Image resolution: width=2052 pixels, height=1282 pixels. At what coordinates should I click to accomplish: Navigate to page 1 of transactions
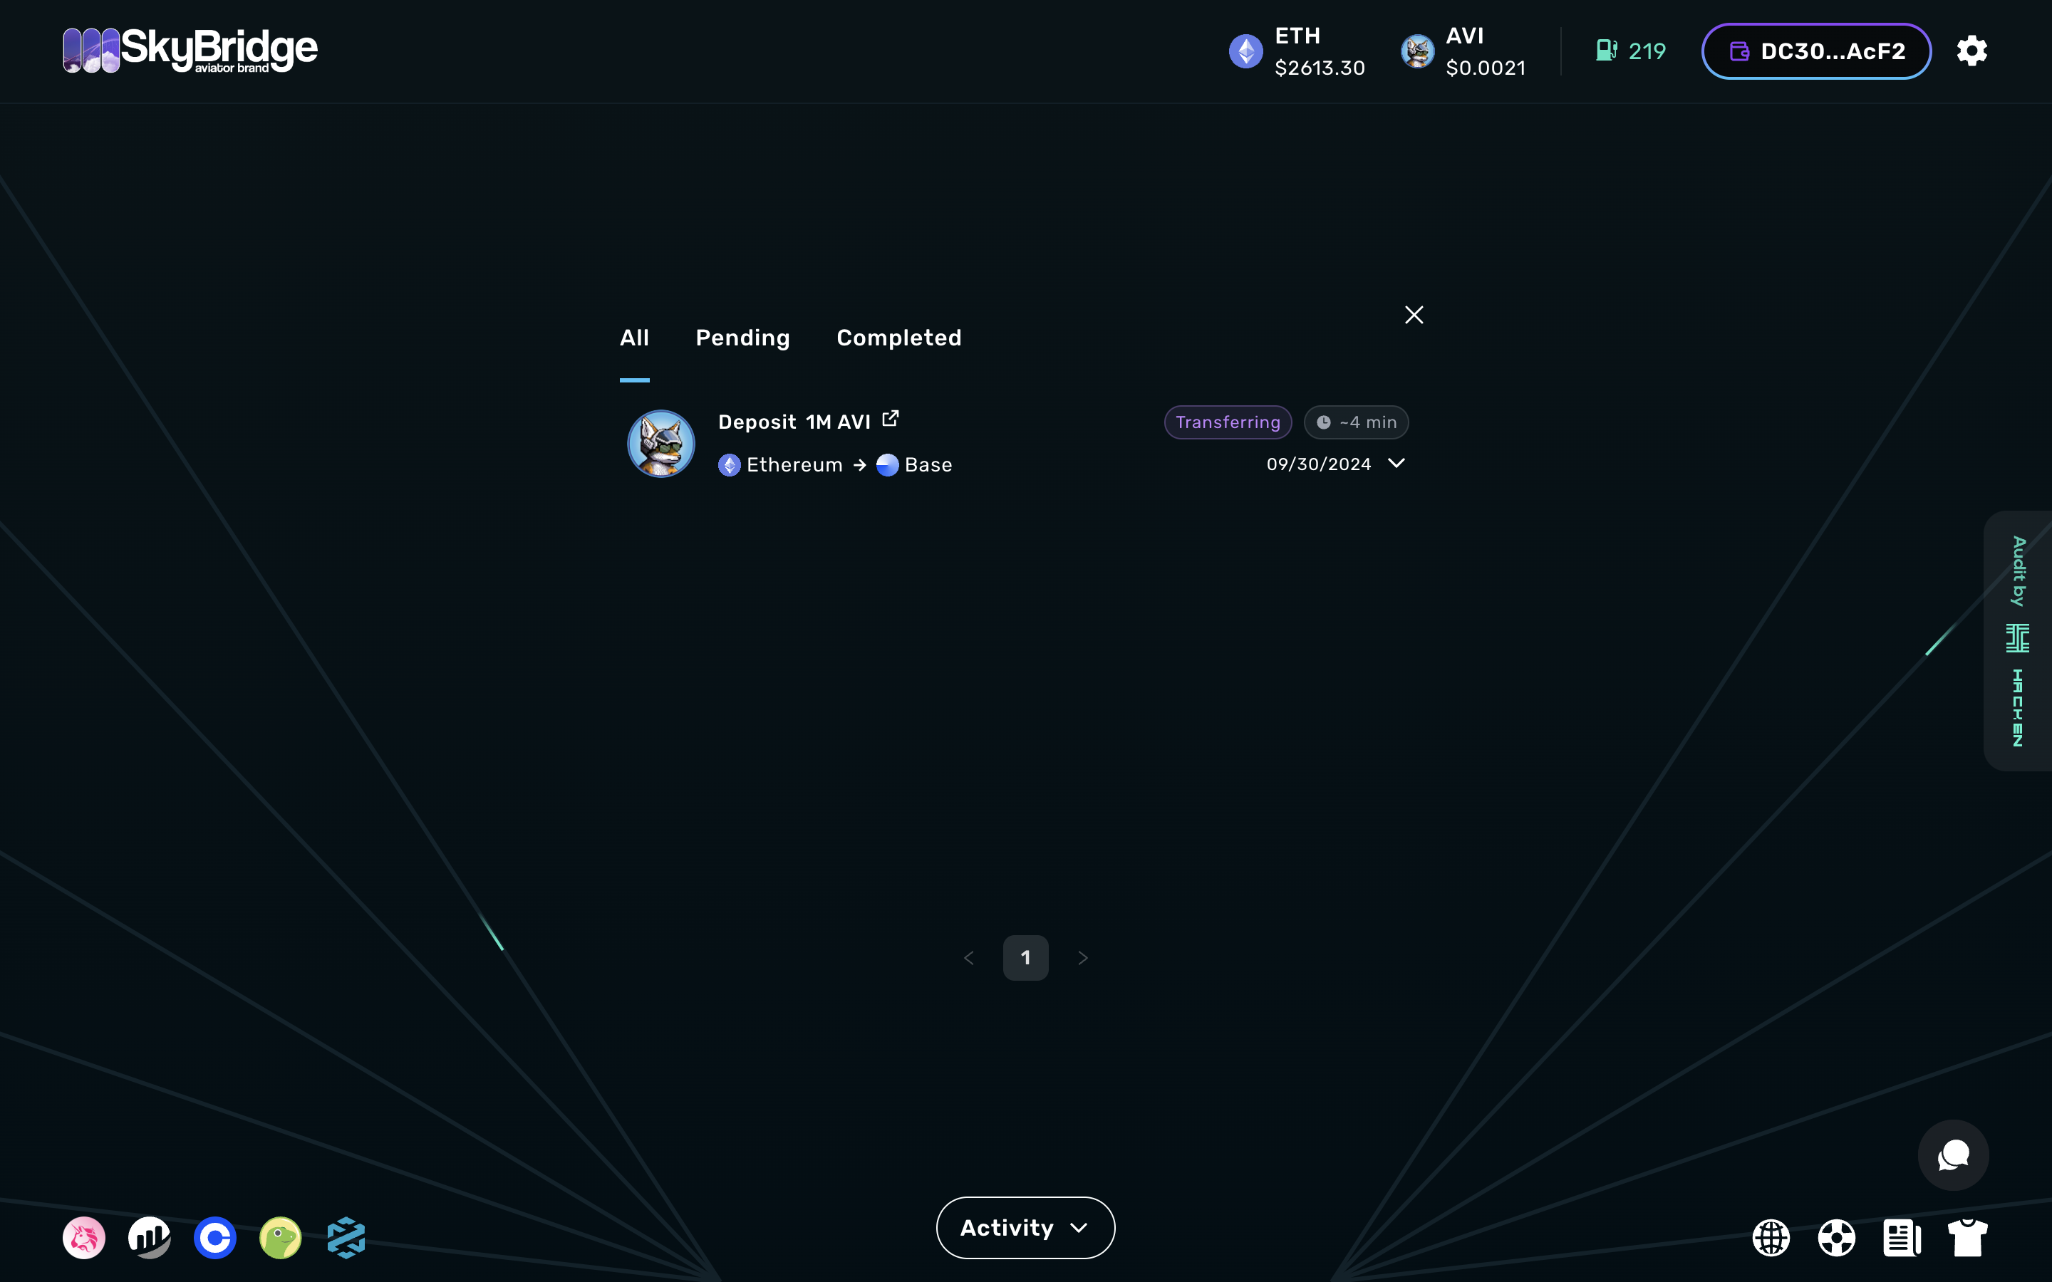(x=1025, y=957)
